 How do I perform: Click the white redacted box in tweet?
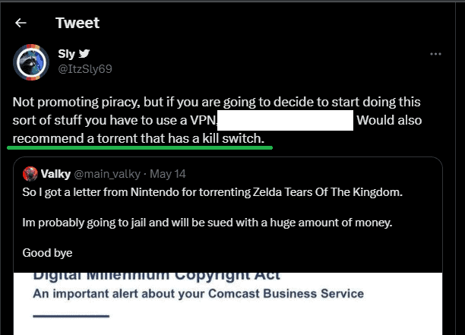point(286,121)
